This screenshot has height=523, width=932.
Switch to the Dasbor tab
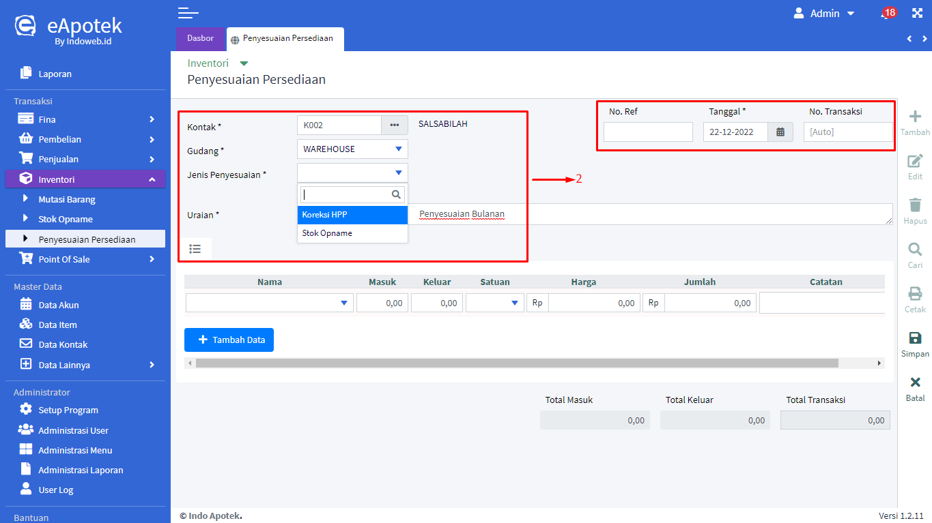point(200,39)
